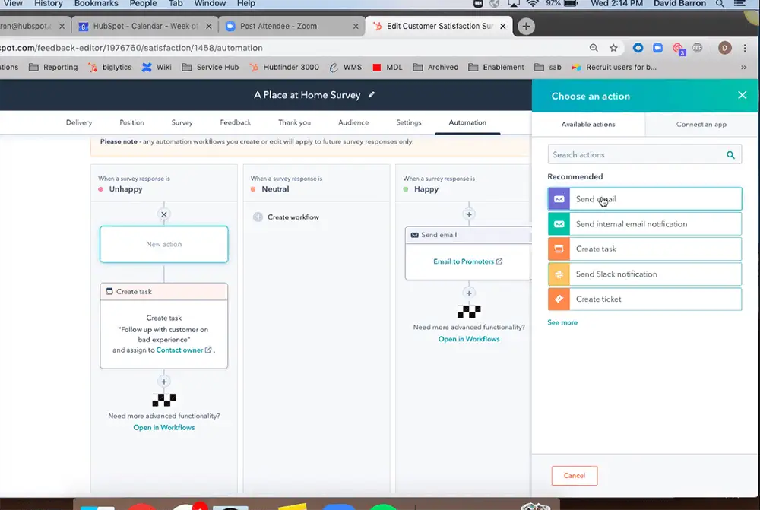The height and width of the screenshot is (510, 760).
Task: Open the Email to Promoters link
Action: [x=463, y=261]
